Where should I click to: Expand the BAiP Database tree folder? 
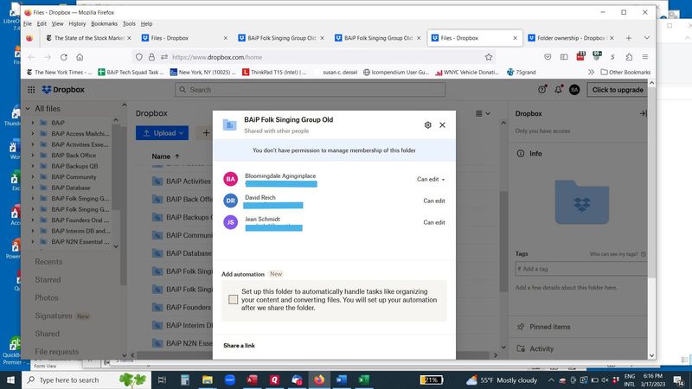pos(33,187)
